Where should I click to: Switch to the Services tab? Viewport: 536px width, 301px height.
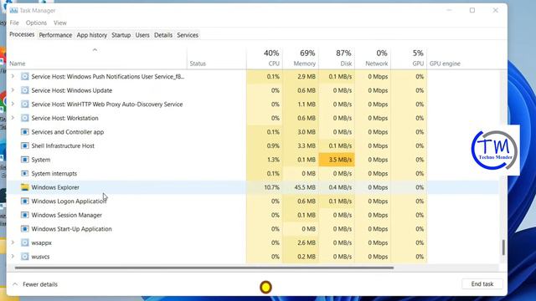[x=188, y=35]
